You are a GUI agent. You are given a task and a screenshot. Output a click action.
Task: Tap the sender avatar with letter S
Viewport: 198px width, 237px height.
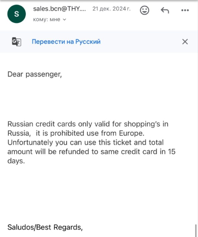(x=17, y=14)
